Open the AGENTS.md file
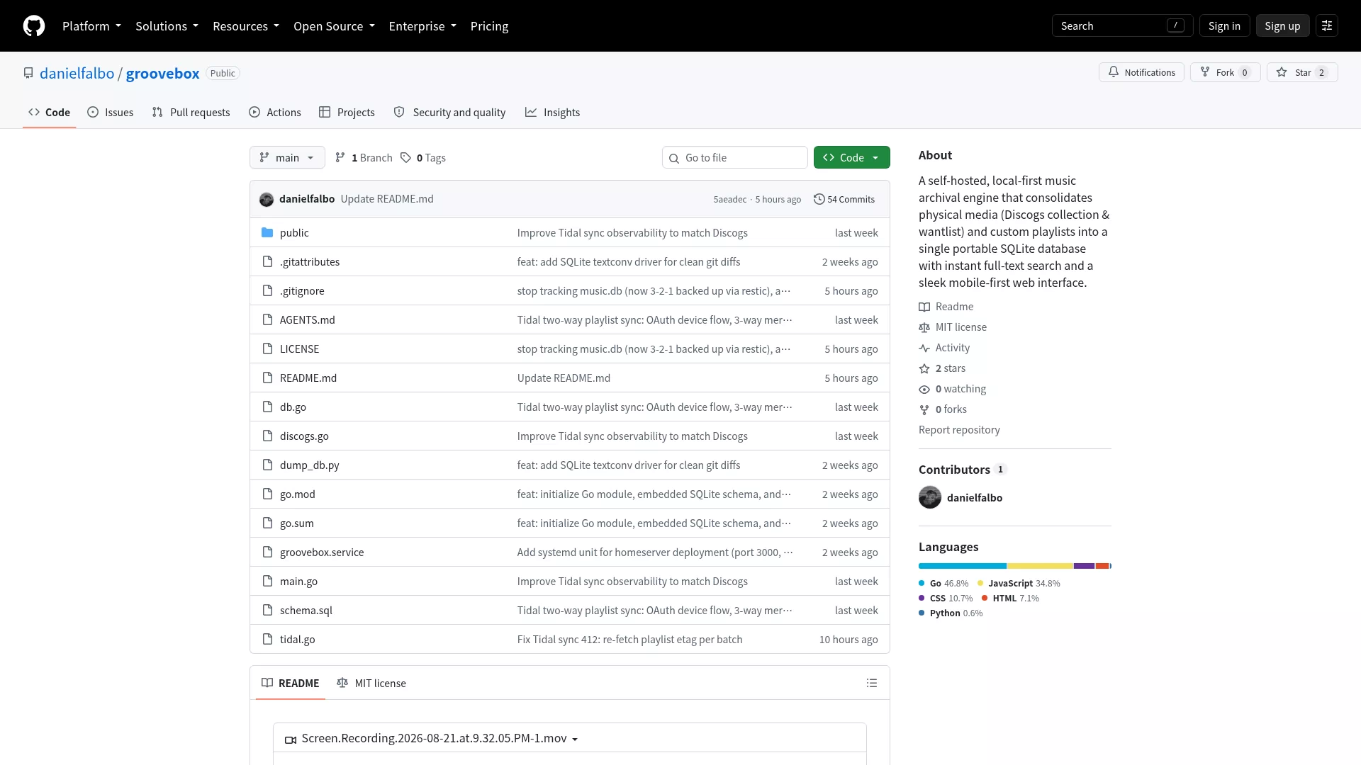The height and width of the screenshot is (765, 1361). pos(308,320)
